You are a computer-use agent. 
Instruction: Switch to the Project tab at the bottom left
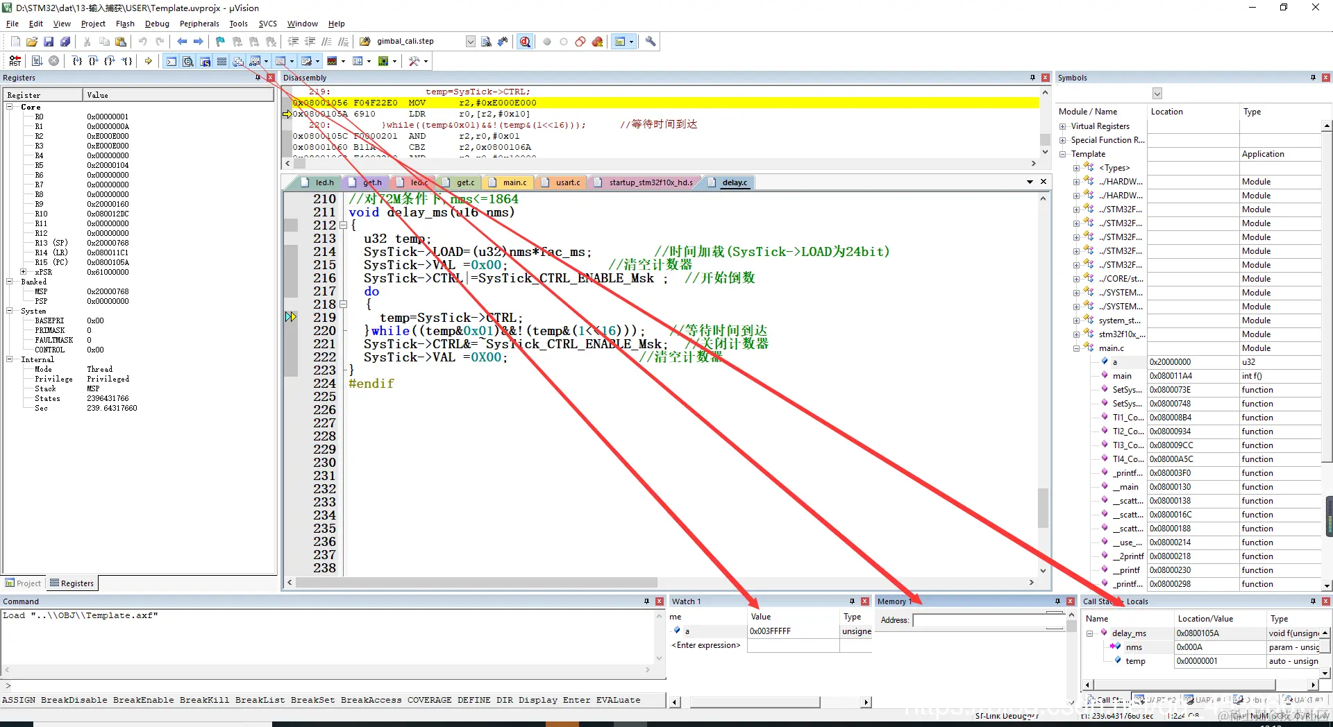(x=24, y=583)
